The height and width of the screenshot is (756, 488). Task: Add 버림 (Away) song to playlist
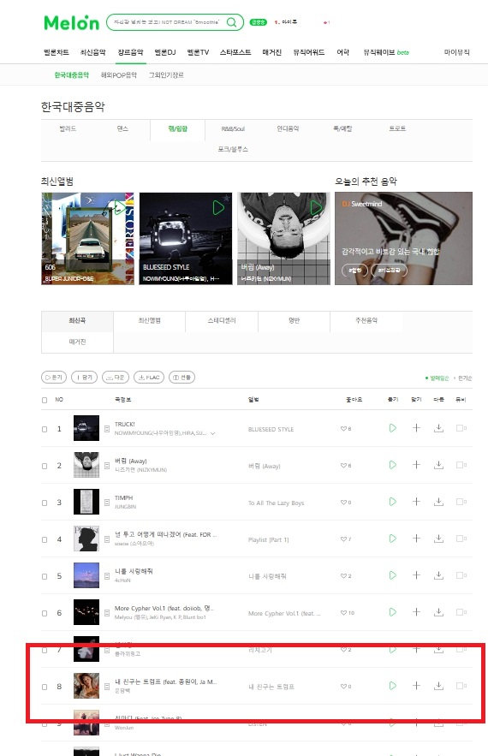pos(416,465)
